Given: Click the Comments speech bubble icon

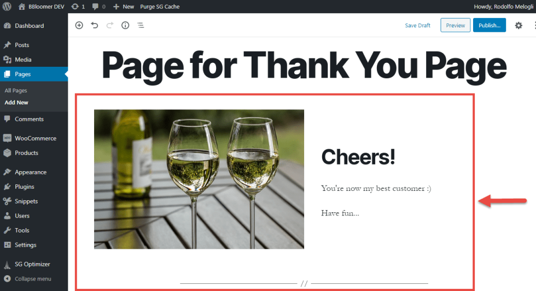Looking at the screenshot, I should [7, 119].
